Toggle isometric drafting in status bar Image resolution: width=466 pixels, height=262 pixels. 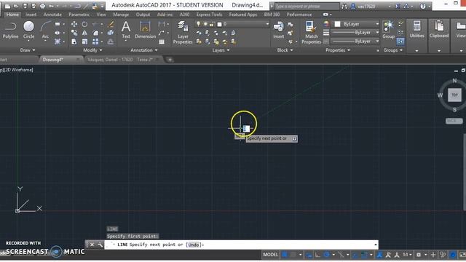pyautogui.click(x=341, y=255)
